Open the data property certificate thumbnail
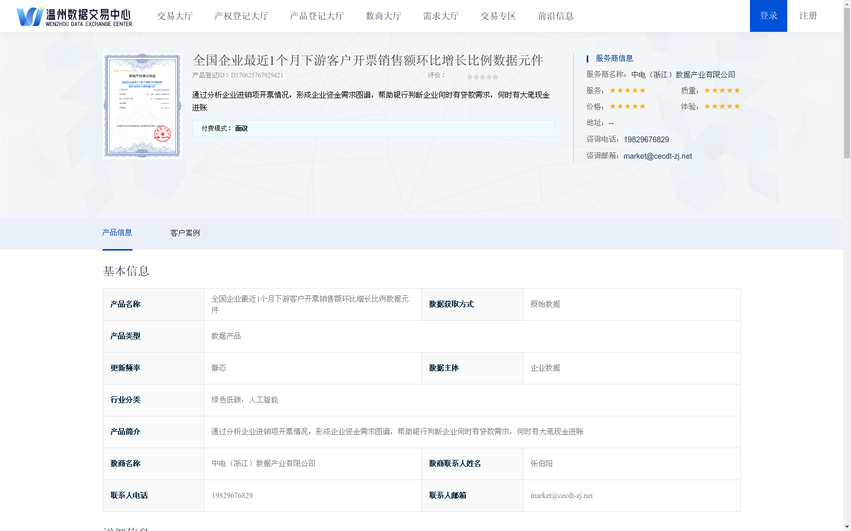This screenshot has width=851, height=531. pos(143,106)
